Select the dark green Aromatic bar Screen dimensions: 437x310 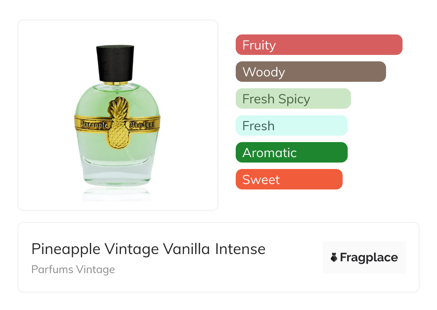(x=292, y=152)
